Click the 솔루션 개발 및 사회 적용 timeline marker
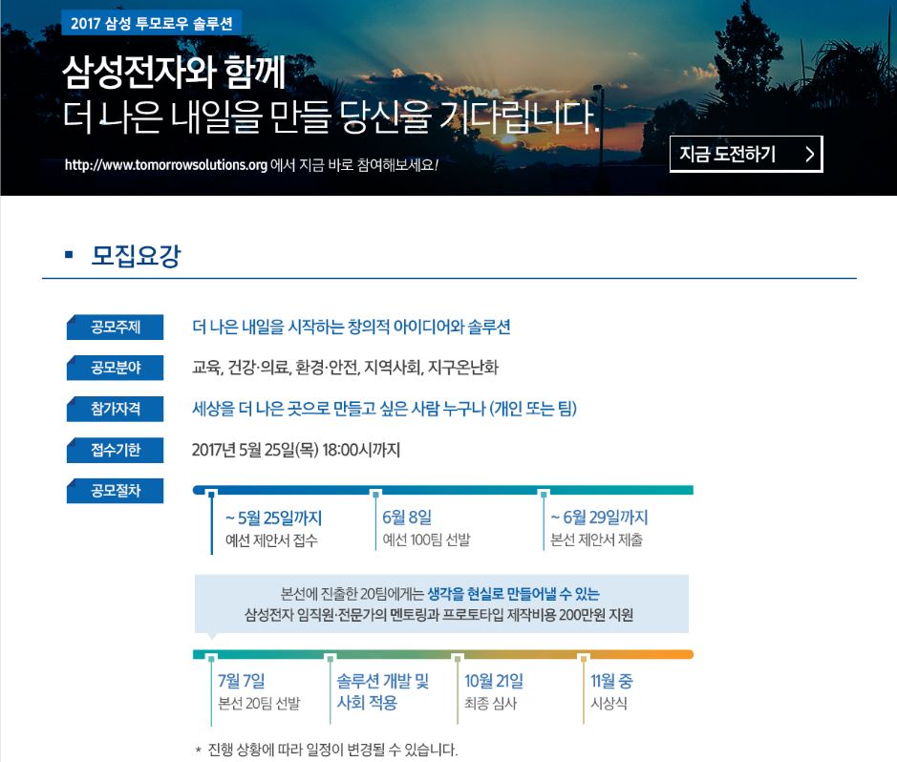This screenshot has width=897, height=762. click(x=331, y=659)
